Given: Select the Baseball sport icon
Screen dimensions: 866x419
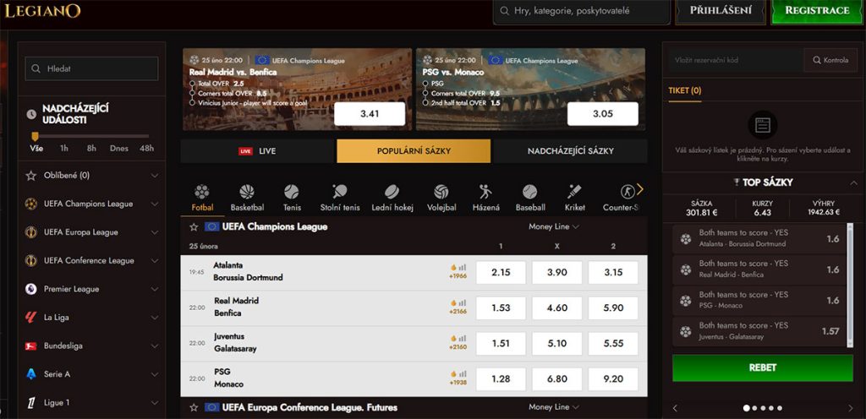Looking at the screenshot, I should click(x=530, y=192).
